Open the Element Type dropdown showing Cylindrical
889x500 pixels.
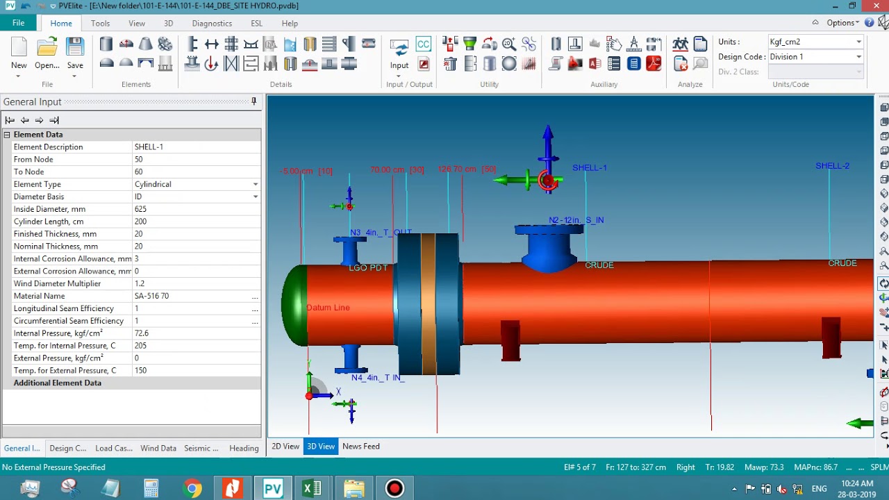pos(255,184)
